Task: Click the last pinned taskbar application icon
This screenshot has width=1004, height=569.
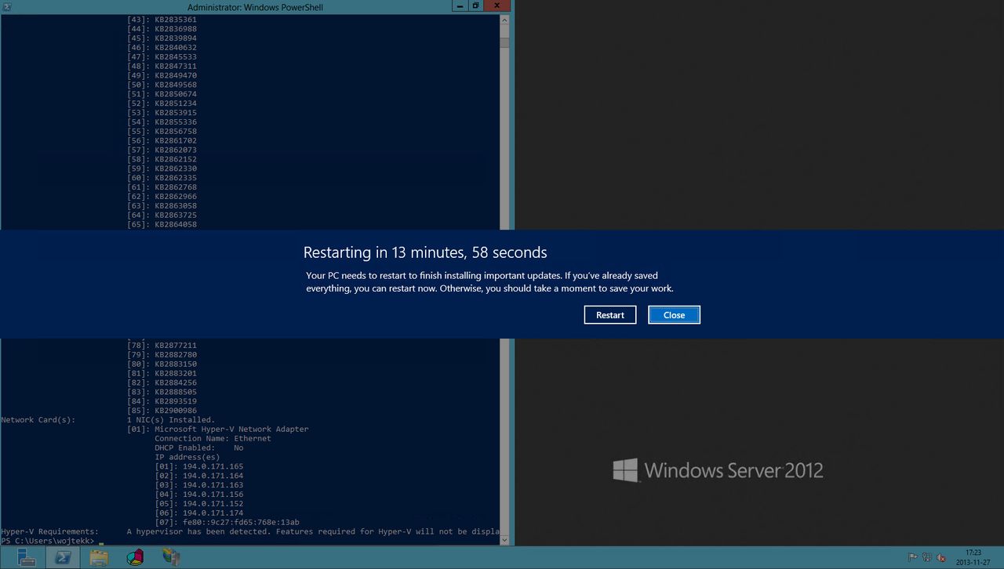Action: pyautogui.click(x=171, y=557)
